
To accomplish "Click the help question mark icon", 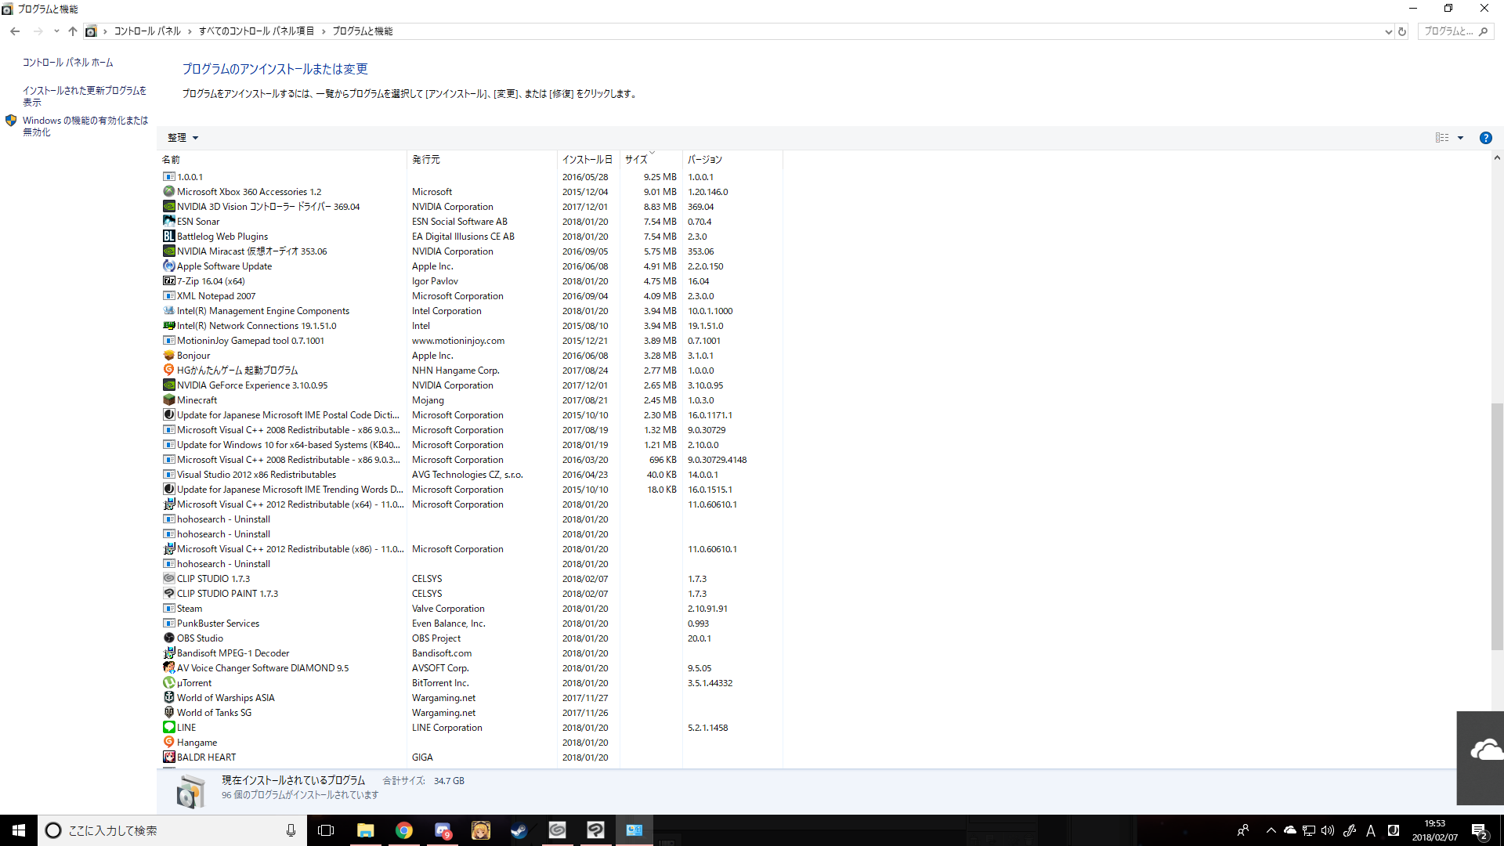I will point(1485,138).
